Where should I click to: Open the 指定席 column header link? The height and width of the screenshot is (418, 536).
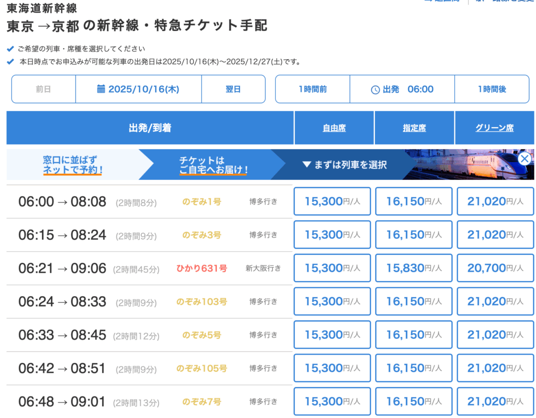point(414,128)
